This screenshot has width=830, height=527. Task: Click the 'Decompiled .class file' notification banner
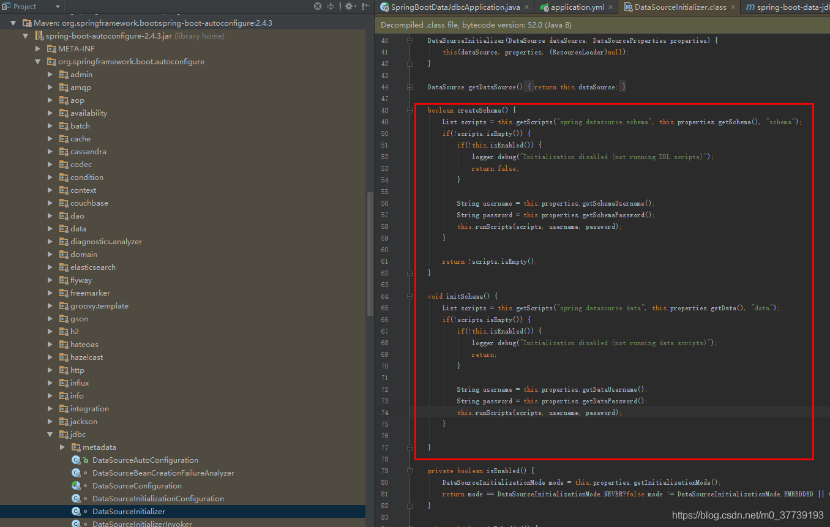(x=602, y=25)
